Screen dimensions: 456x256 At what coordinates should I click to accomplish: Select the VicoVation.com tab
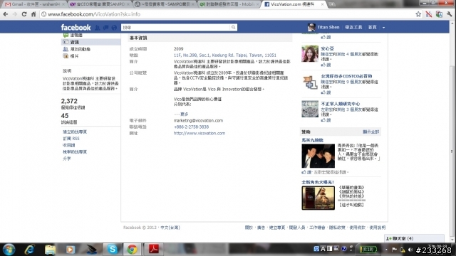pyautogui.click(x=294, y=4)
